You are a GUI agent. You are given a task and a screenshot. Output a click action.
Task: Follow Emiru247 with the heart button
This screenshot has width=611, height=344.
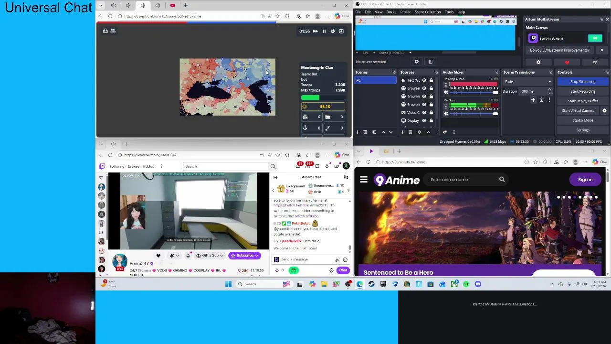click(158, 256)
